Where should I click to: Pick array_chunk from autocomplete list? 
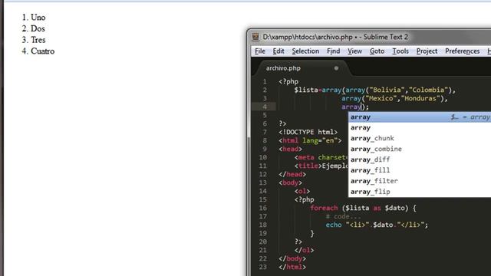pos(420,138)
